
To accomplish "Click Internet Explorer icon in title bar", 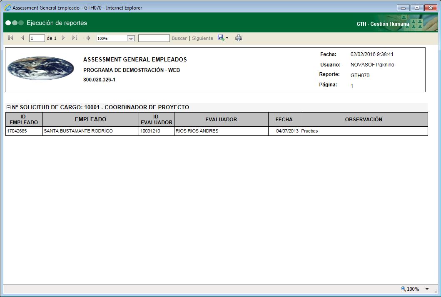I will point(7,7).
